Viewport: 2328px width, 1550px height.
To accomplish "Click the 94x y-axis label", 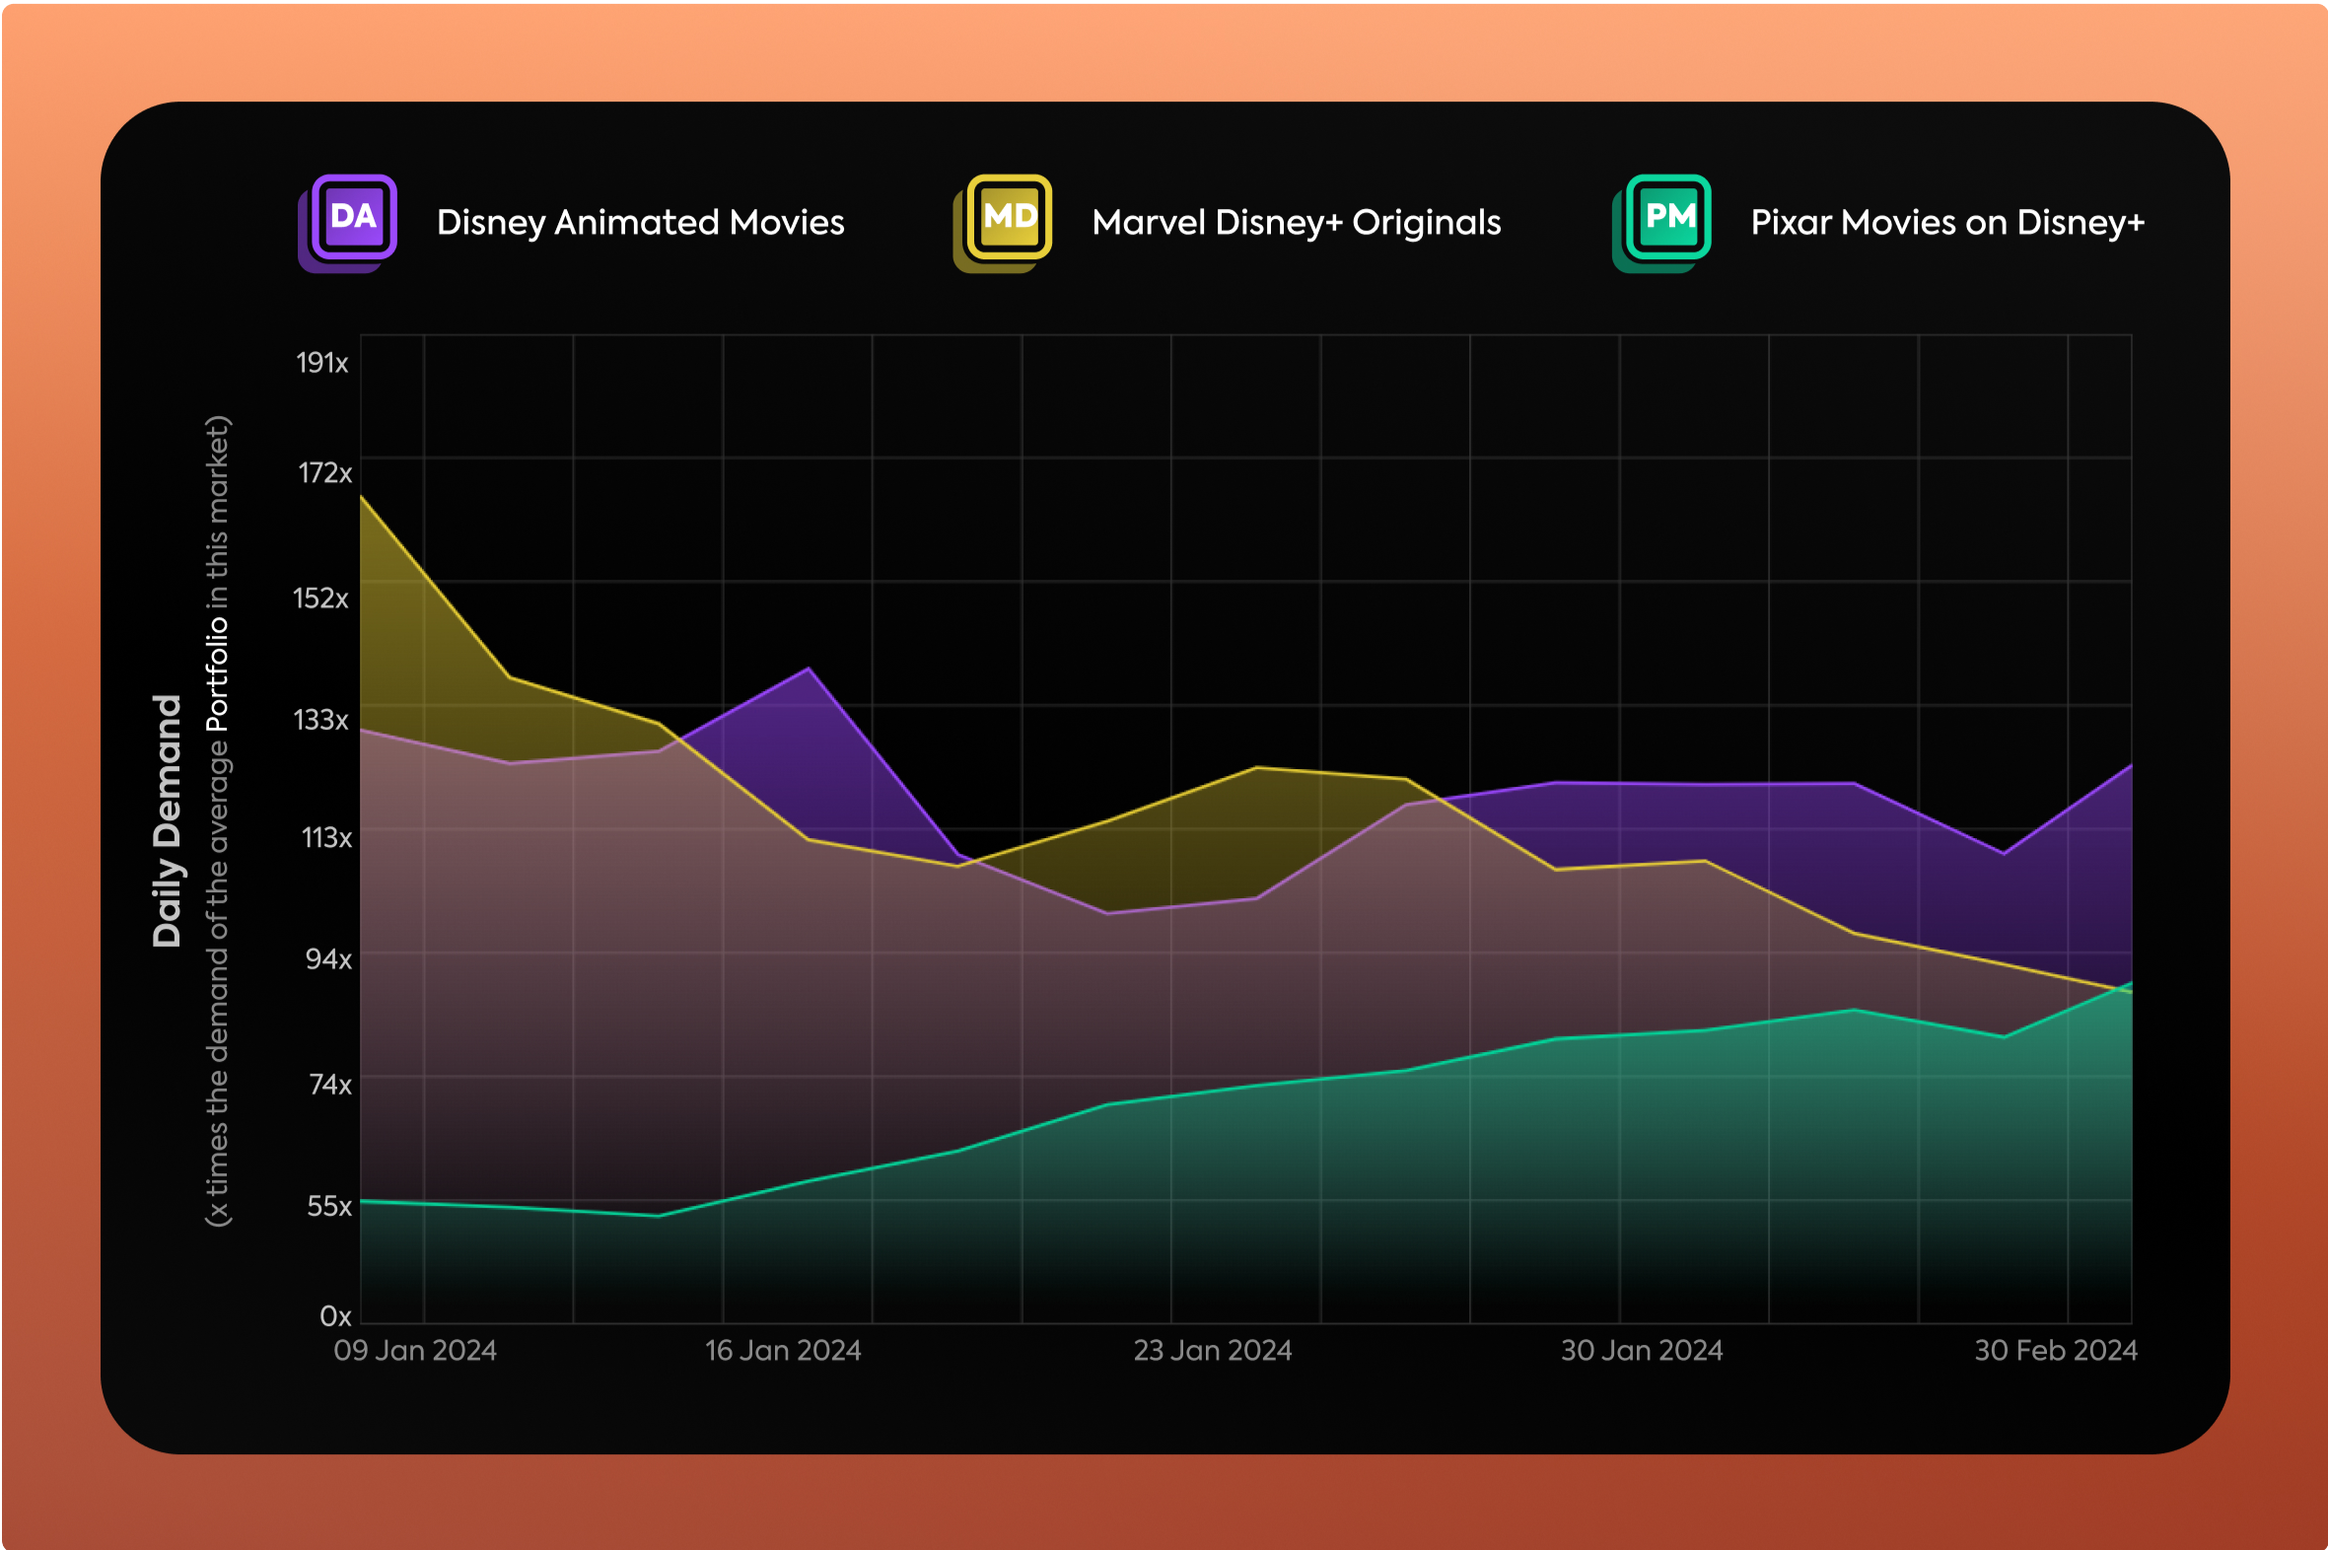I will pyautogui.click(x=328, y=958).
